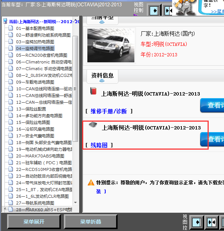Select the highlighted 04—座椅调节电路图 item
The height and width of the screenshot is (231, 224).
[35, 49]
